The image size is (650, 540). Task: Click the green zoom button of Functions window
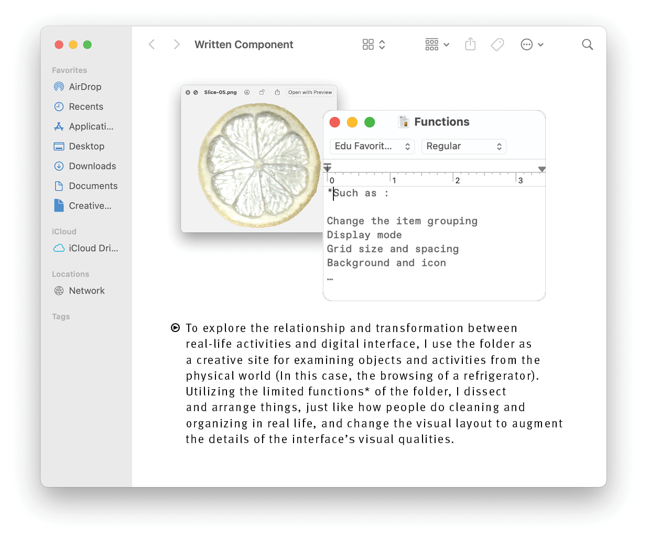point(370,122)
